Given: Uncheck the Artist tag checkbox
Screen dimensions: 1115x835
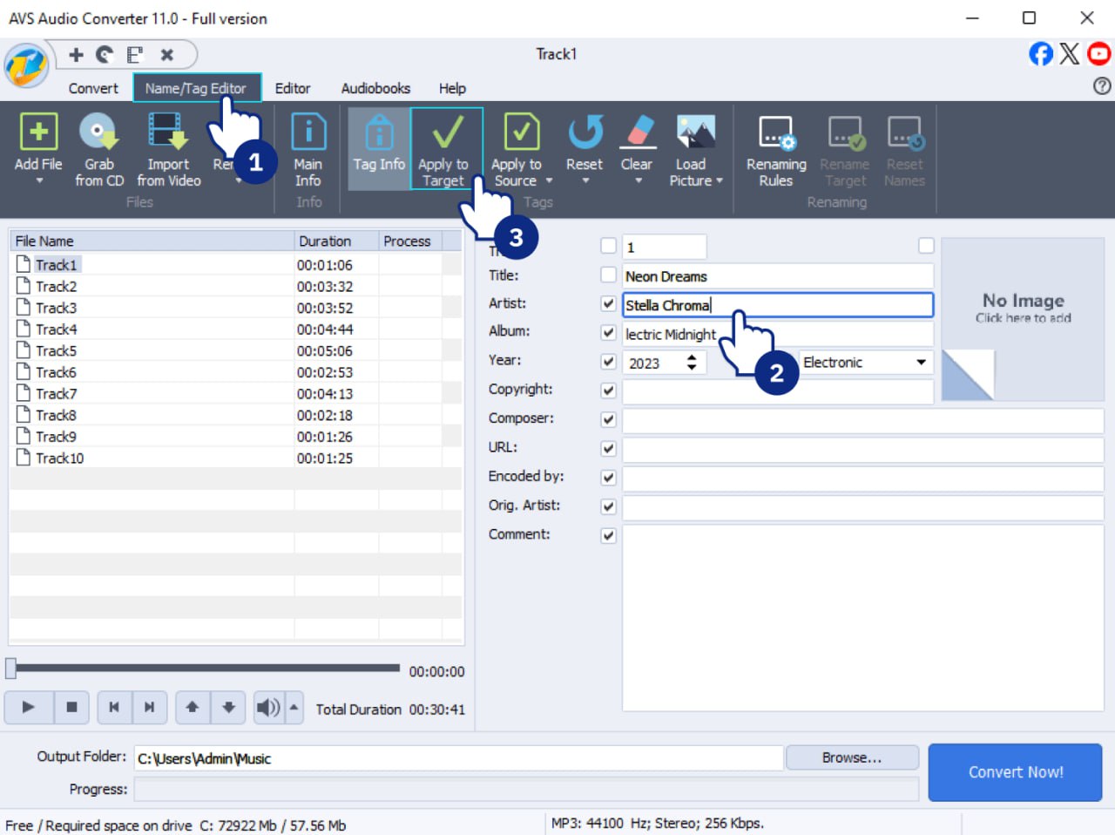Looking at the screenshot, I should coord(608,304).
